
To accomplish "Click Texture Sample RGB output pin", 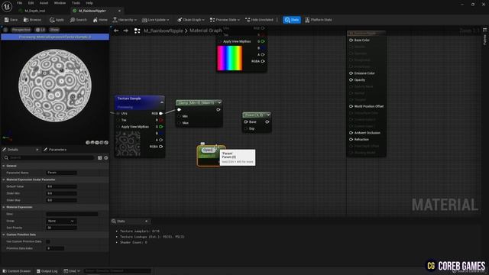I will [x=161, y=113].
